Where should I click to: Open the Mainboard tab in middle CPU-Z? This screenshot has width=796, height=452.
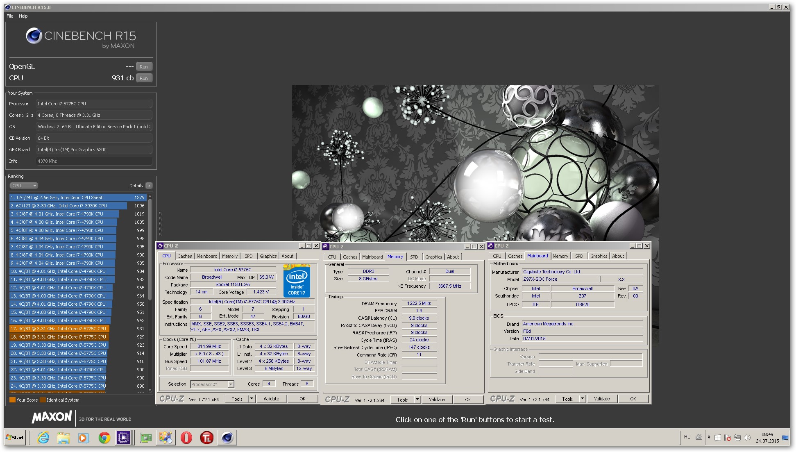[372, 257]
